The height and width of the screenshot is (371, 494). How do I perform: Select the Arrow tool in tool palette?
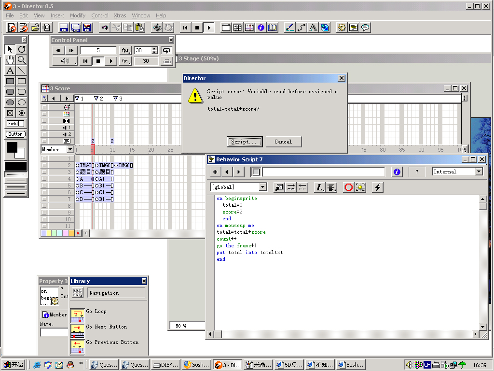(10, 49)
